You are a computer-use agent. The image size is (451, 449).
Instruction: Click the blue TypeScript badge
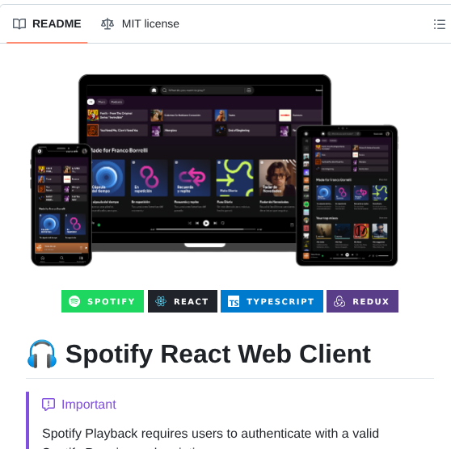pyautogui.click(x=272, y=301)
